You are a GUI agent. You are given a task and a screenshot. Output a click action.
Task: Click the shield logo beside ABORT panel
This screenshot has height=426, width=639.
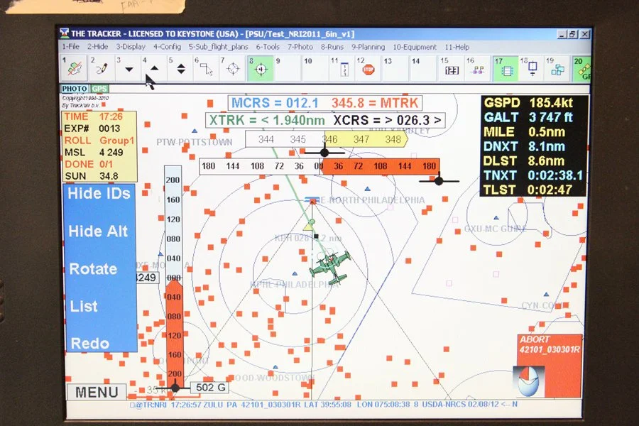tap(528, 381)
